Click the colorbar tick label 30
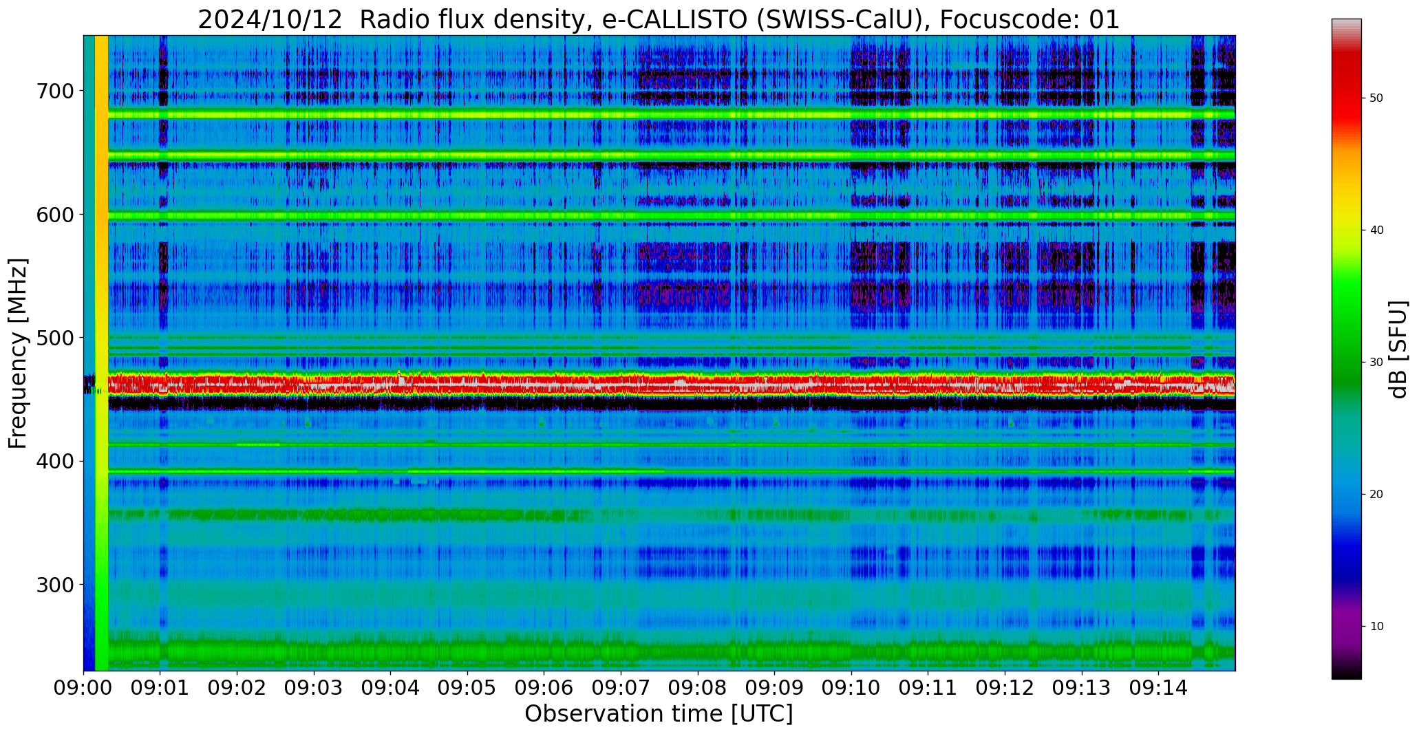This screenshot has width=1419, height=734. 1376,363
